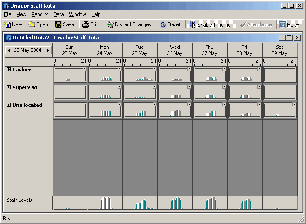The image size is (306, 224).
Task: Maximize the Untitled Rota2 child window
Action: point(289,37)
